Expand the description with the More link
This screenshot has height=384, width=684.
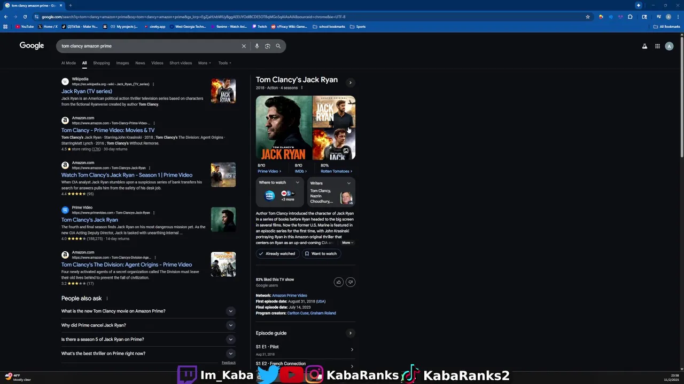tap(347, 243)
